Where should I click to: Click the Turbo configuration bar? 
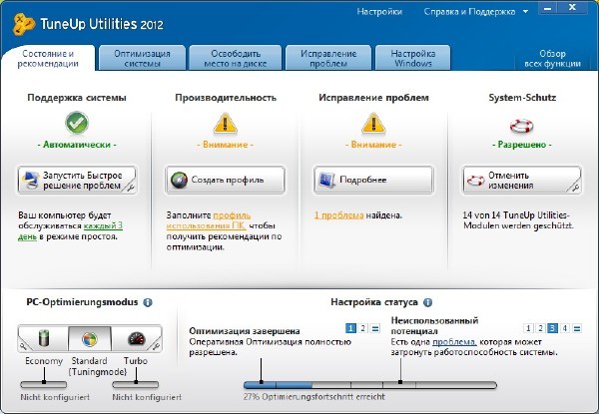[135, 384]
